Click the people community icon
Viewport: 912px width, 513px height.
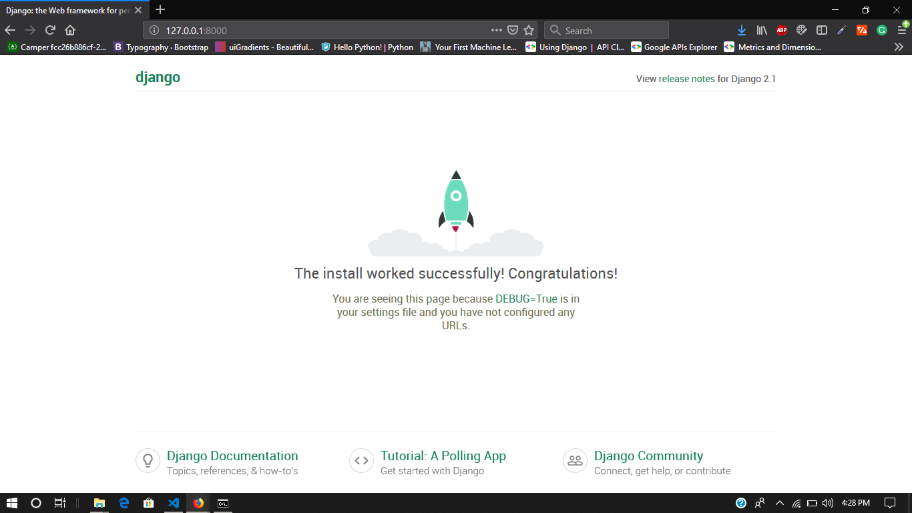575,460
